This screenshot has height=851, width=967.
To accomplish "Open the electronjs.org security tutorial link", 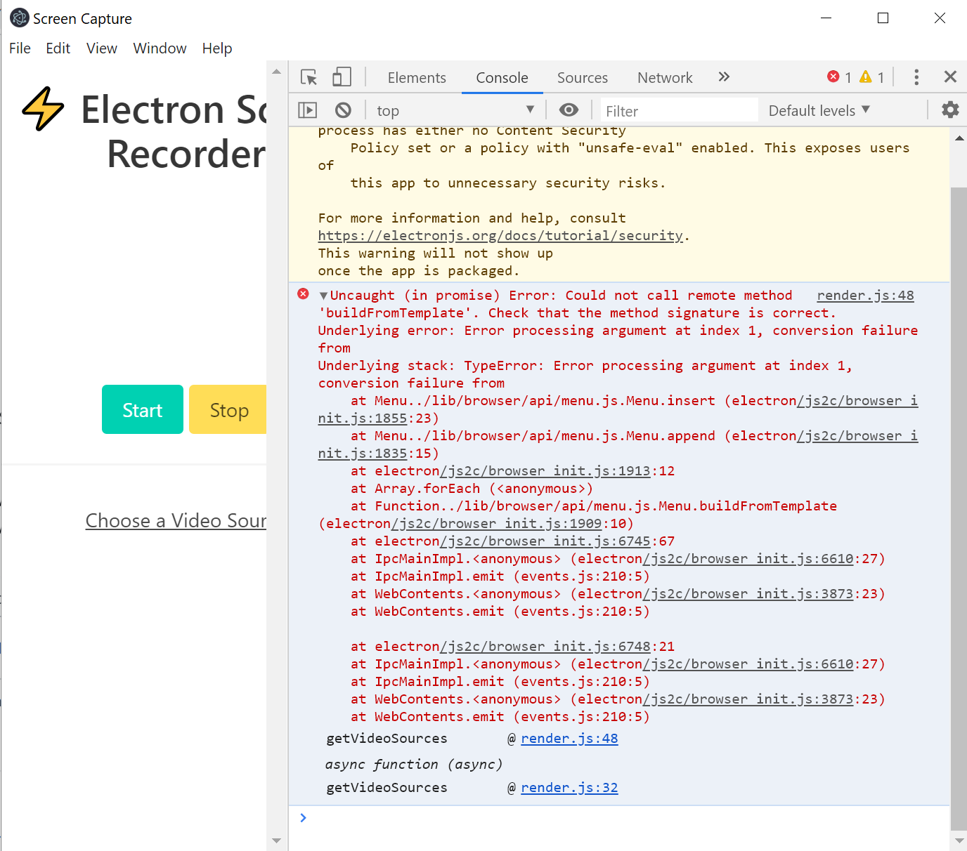I will pyautogui.click(x=500, y=236).
